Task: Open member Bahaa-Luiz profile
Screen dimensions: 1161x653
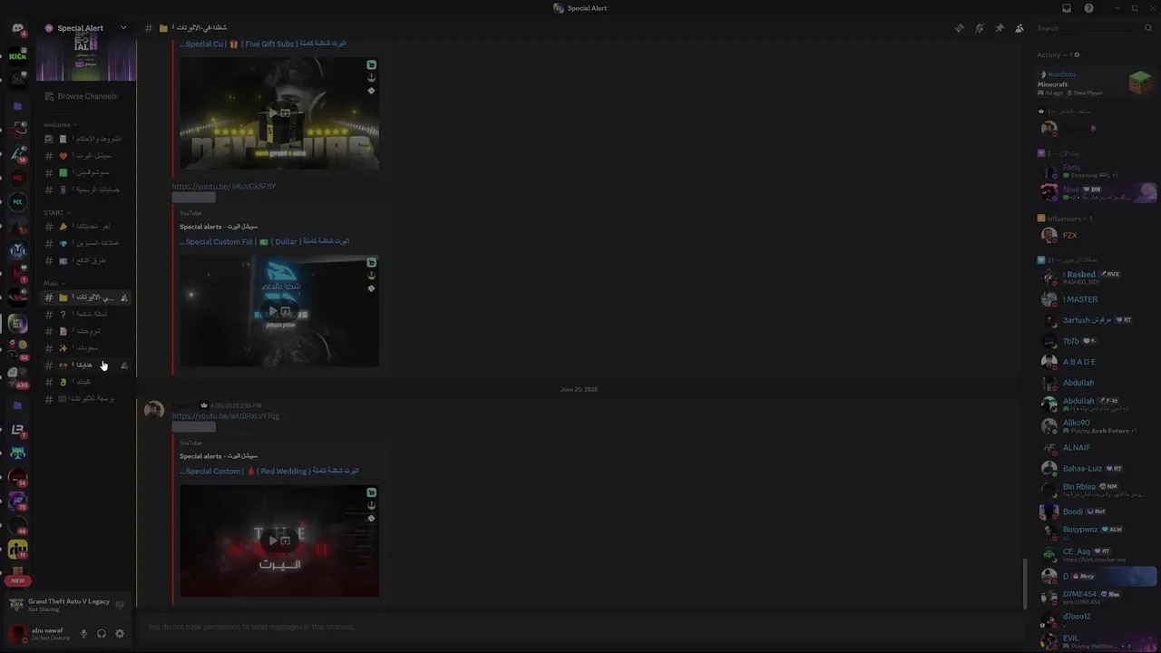Action: [1096, 468]
